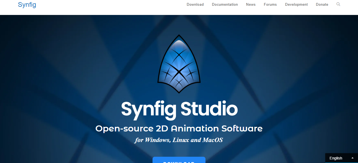Viewport: 358px width, 163px height.
Task: Go to the News page
Action: [x=251, y=4]
